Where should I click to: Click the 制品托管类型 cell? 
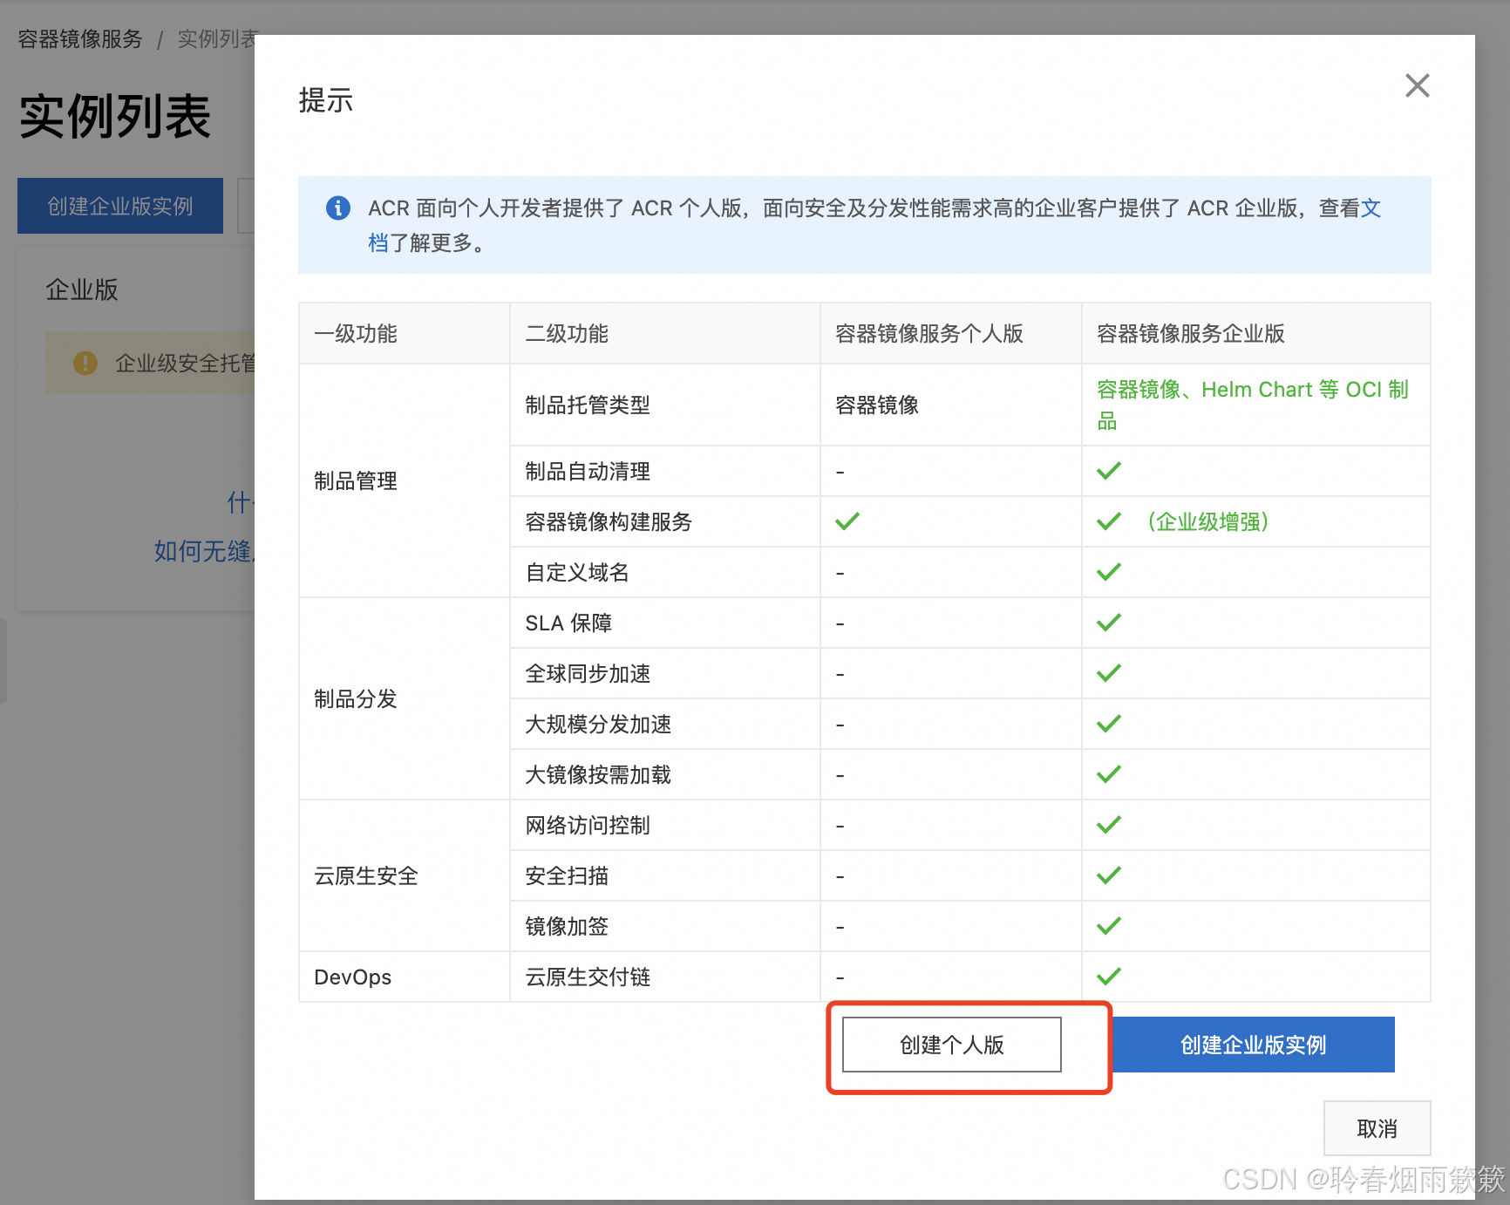[x=664, y=405]
